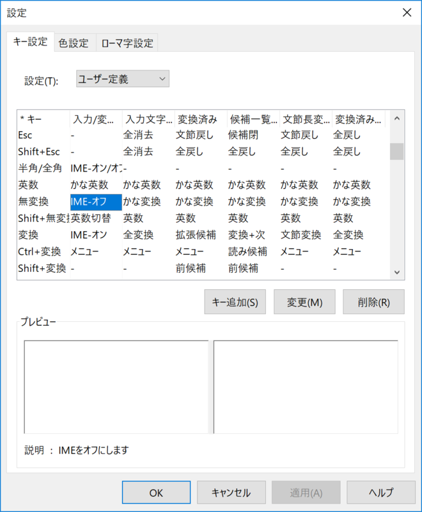
Task: Select the 英数 key row label
Action: tap(28, 185)
